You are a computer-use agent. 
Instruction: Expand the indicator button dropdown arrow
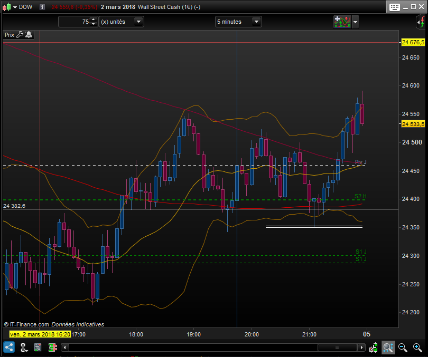tap(355, 22)
